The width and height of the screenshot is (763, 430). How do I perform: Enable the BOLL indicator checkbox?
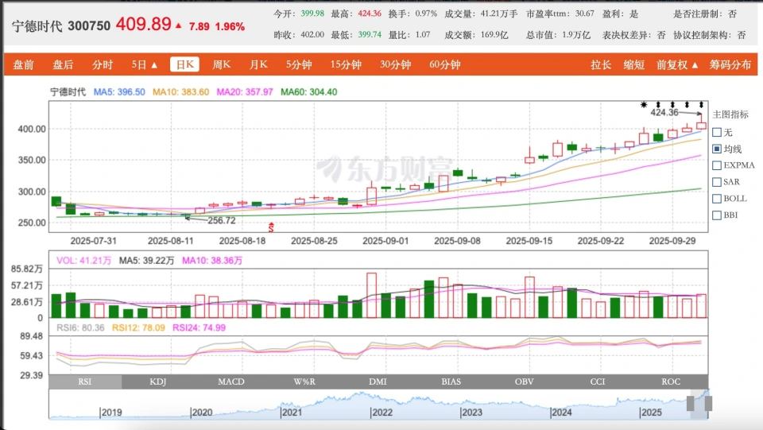point(717,199)
